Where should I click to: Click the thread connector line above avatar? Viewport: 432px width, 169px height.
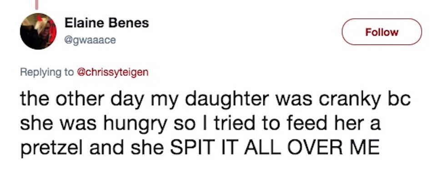pos(36,5)
